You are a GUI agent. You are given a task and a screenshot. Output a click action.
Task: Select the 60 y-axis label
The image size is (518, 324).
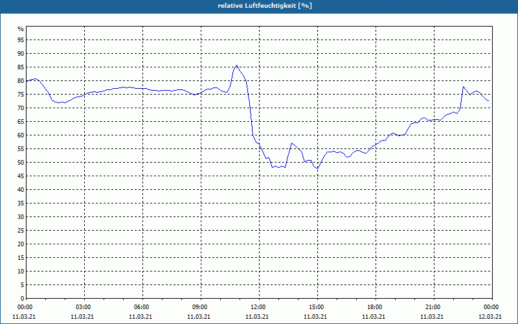21,135
